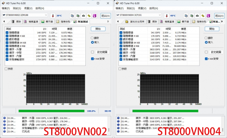Click camera save screenshot icon in left window

(x=83, y=16)
